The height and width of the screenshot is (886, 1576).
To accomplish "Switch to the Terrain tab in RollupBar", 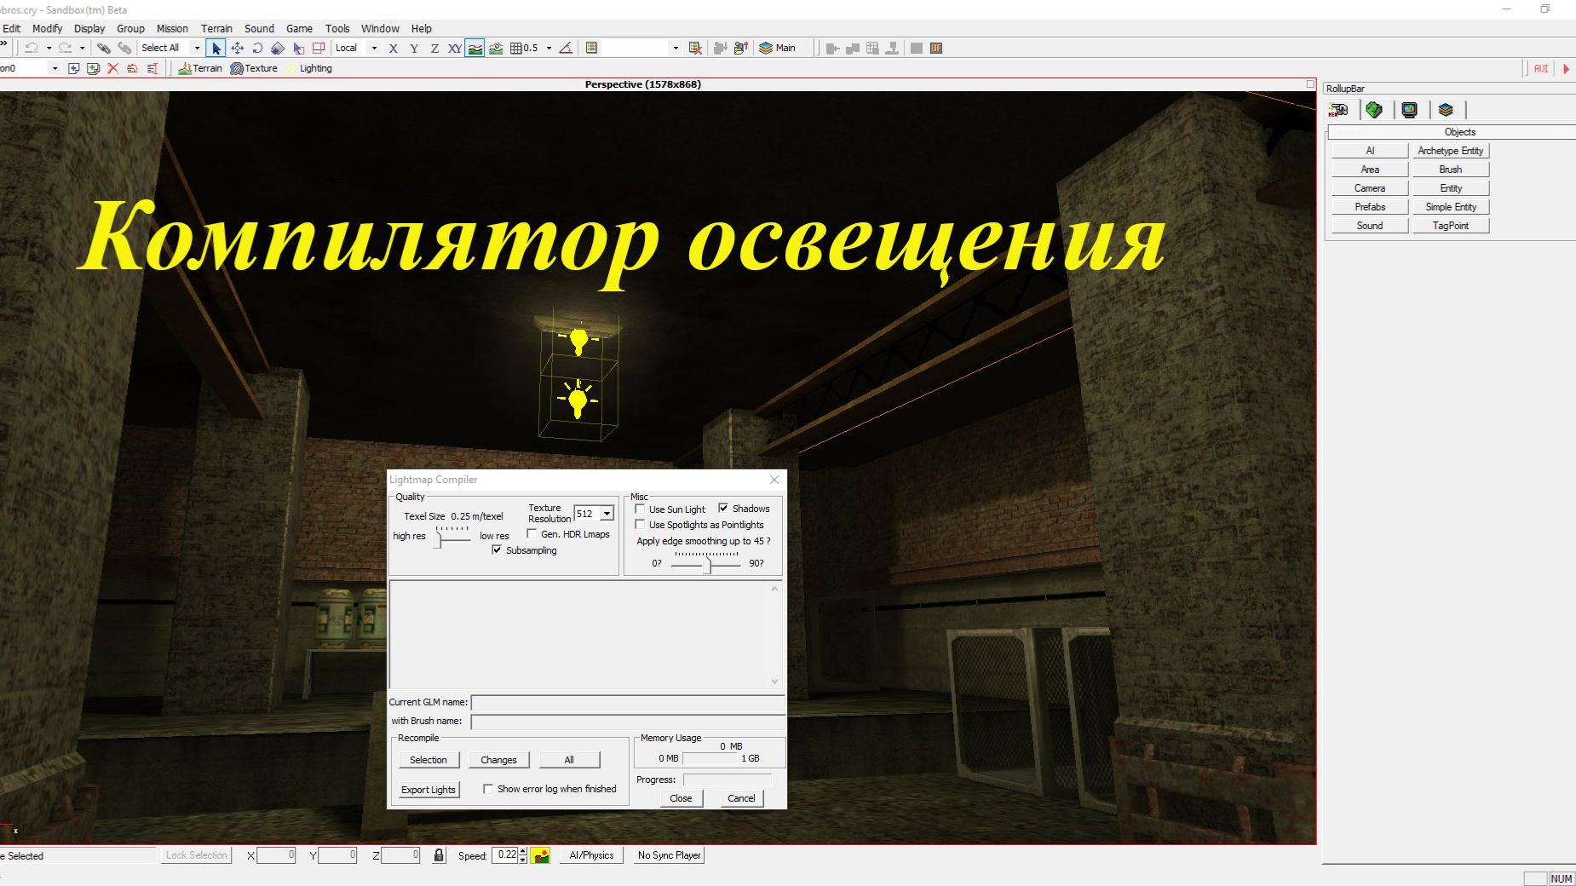I will [1372, 110].
